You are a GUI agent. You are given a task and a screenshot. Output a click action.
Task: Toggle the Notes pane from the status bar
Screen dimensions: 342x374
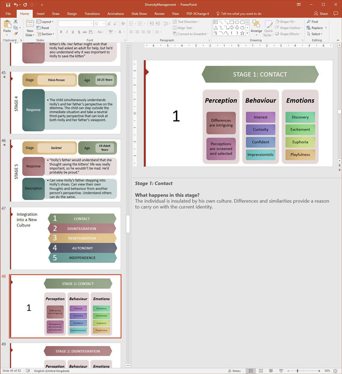point(234,371)
